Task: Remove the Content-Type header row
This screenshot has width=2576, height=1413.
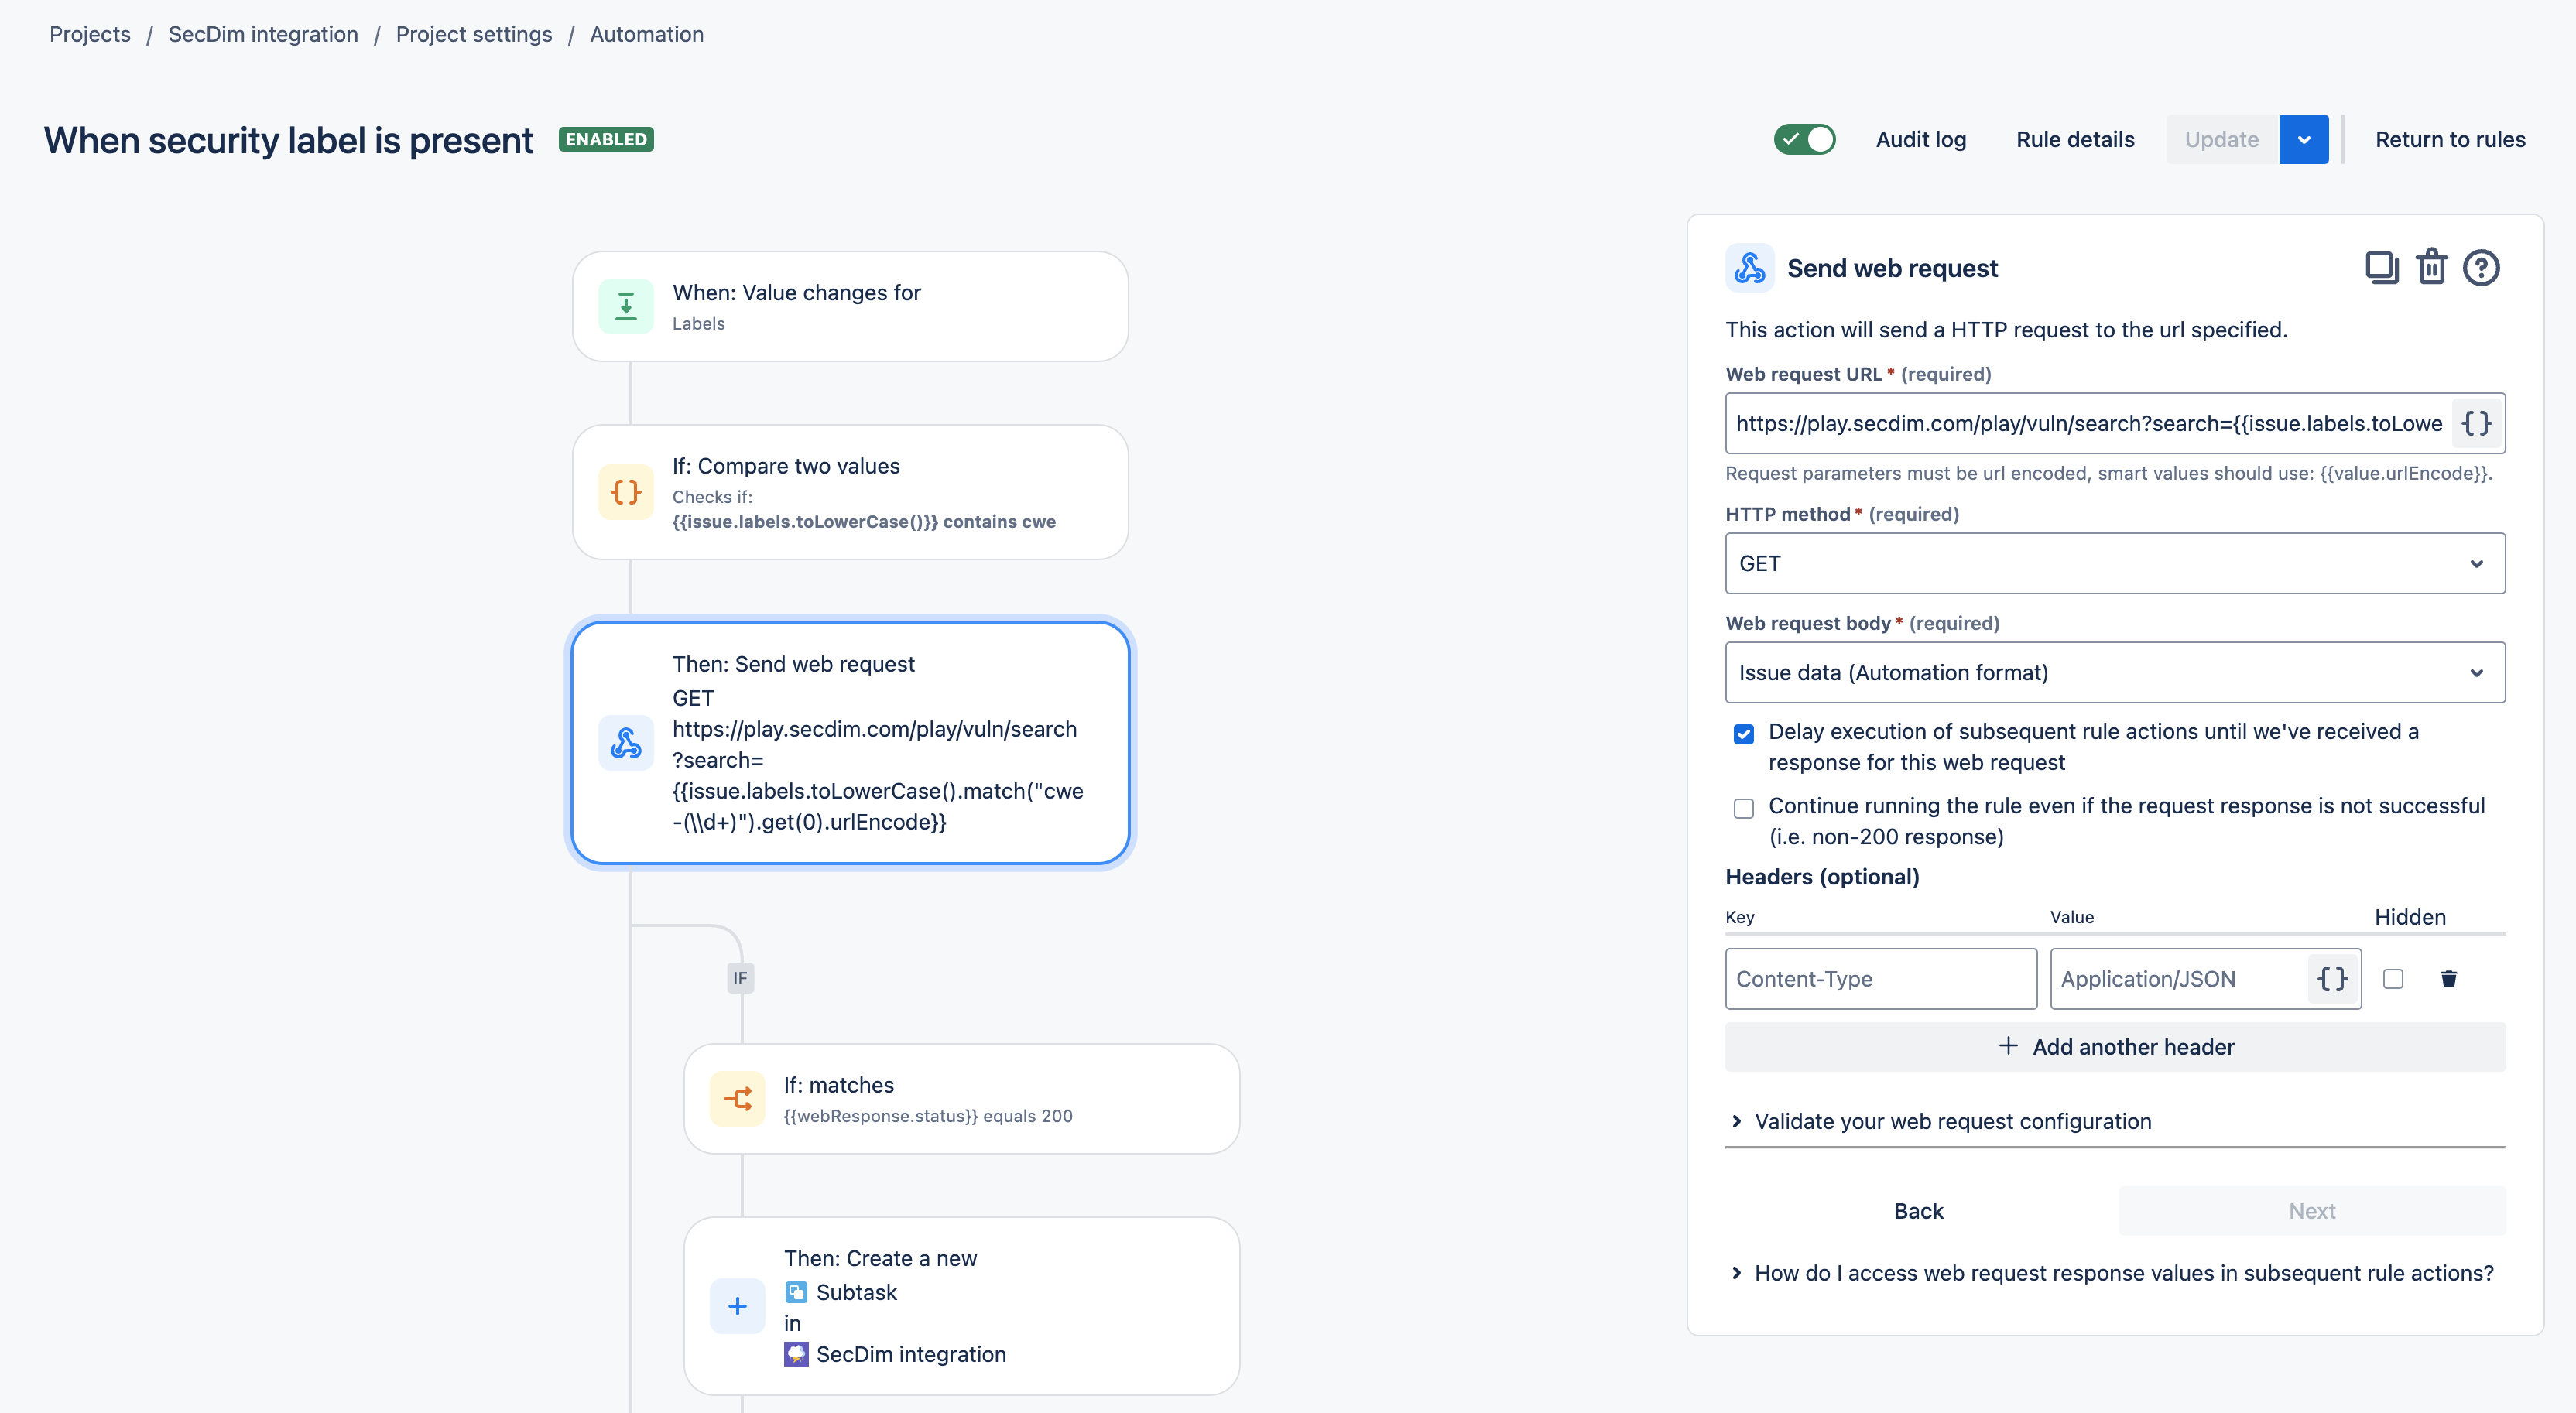Action: (x=2449, y=978)
